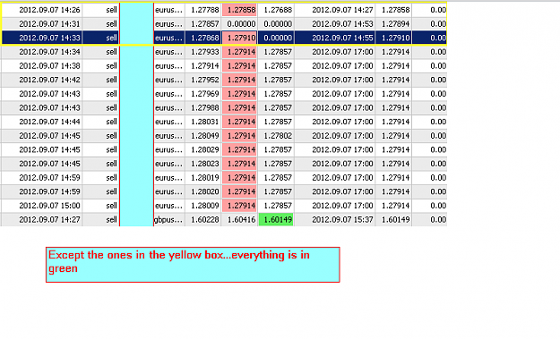Click take profit value 1.27688

tap(278, 10)
